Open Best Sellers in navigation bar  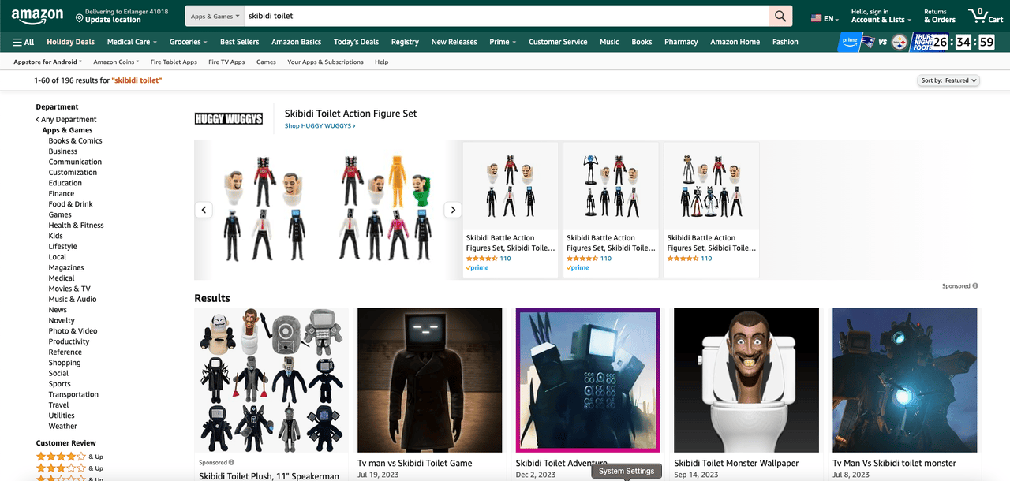click(240, 42)
